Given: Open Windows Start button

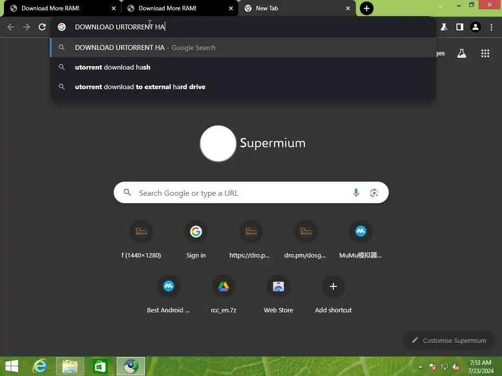Looking at the screenshot, I should click(12, 366).
